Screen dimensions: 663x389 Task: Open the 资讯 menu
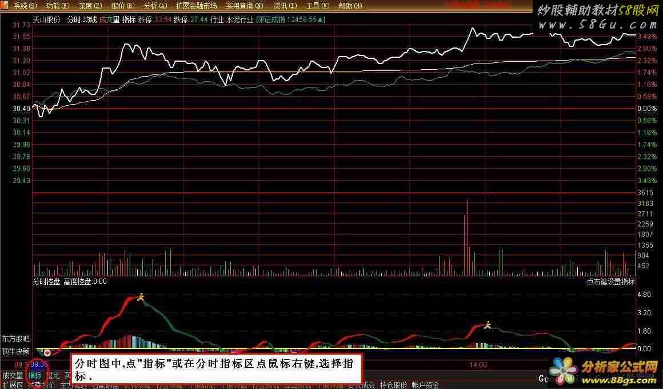pos(285,6)
